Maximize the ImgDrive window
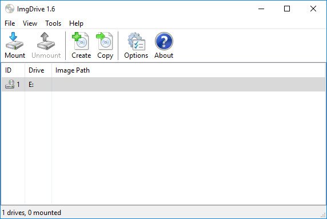The image size is (327, 219). (x=287, y=9)
